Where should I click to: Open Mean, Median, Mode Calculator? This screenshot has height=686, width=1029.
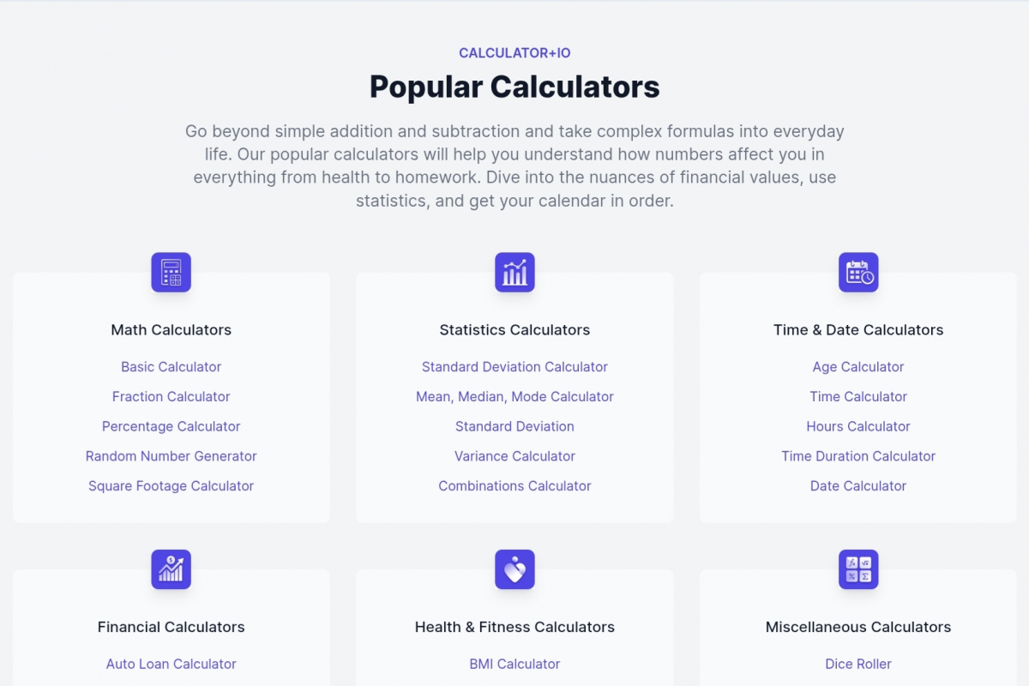coord(514,397)
